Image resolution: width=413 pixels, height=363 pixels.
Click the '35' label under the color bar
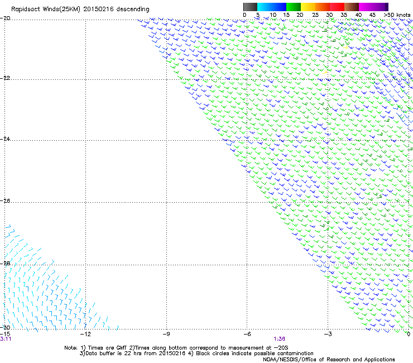pyautogui.click(x=344, y=15)
